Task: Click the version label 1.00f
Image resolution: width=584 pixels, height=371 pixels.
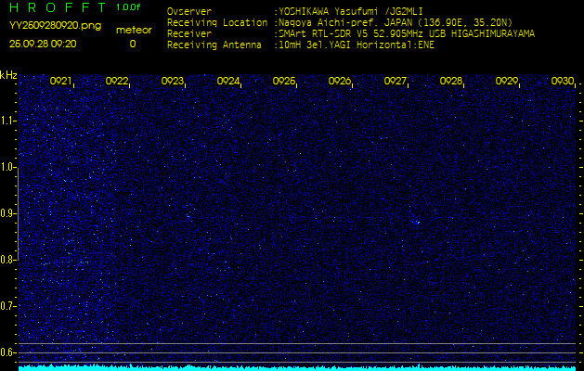Action: pos(128,7)
